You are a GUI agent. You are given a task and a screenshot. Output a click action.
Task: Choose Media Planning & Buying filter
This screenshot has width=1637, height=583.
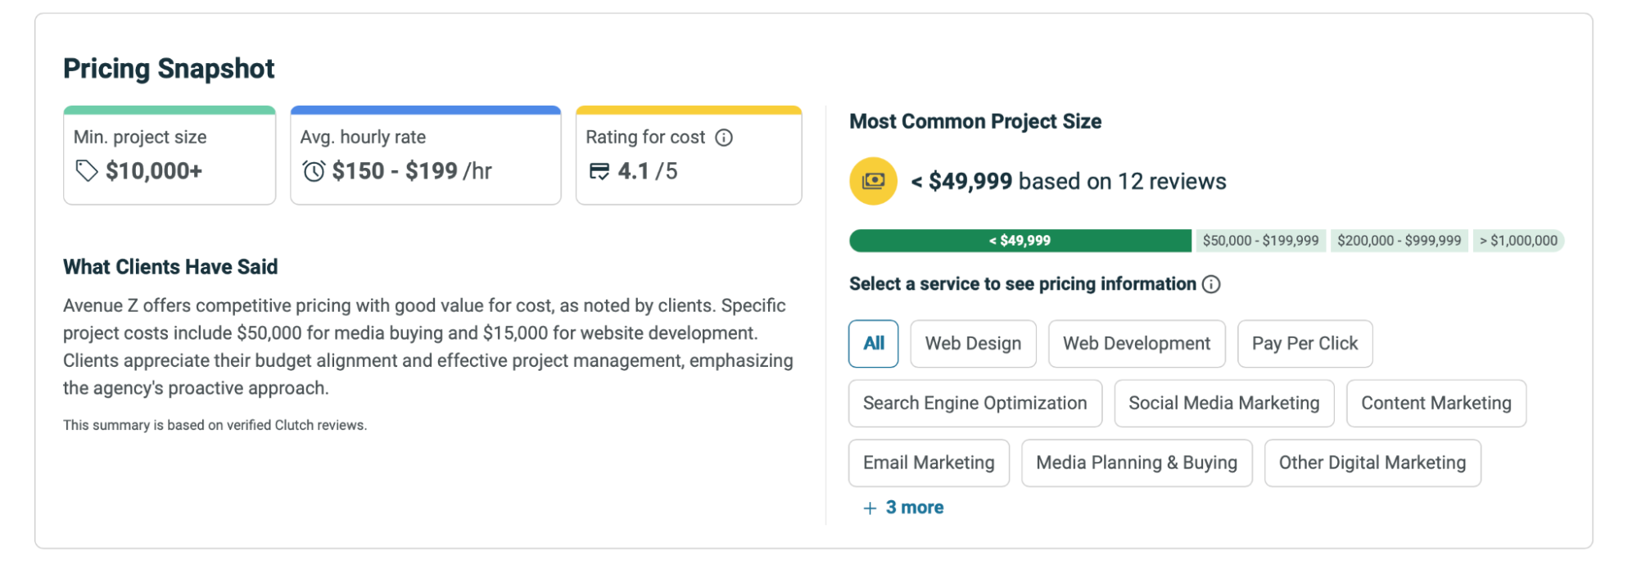click(1136, 463)
